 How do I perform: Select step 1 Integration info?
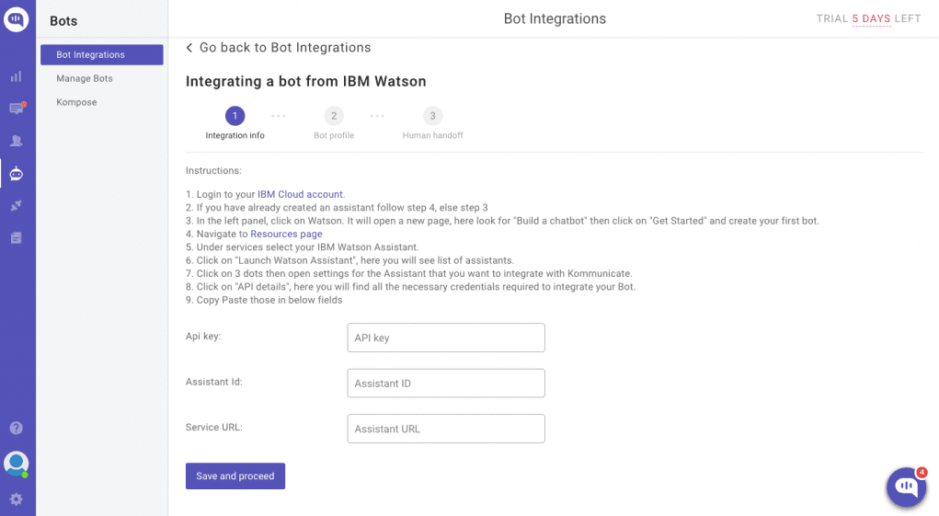coord(235,124)
